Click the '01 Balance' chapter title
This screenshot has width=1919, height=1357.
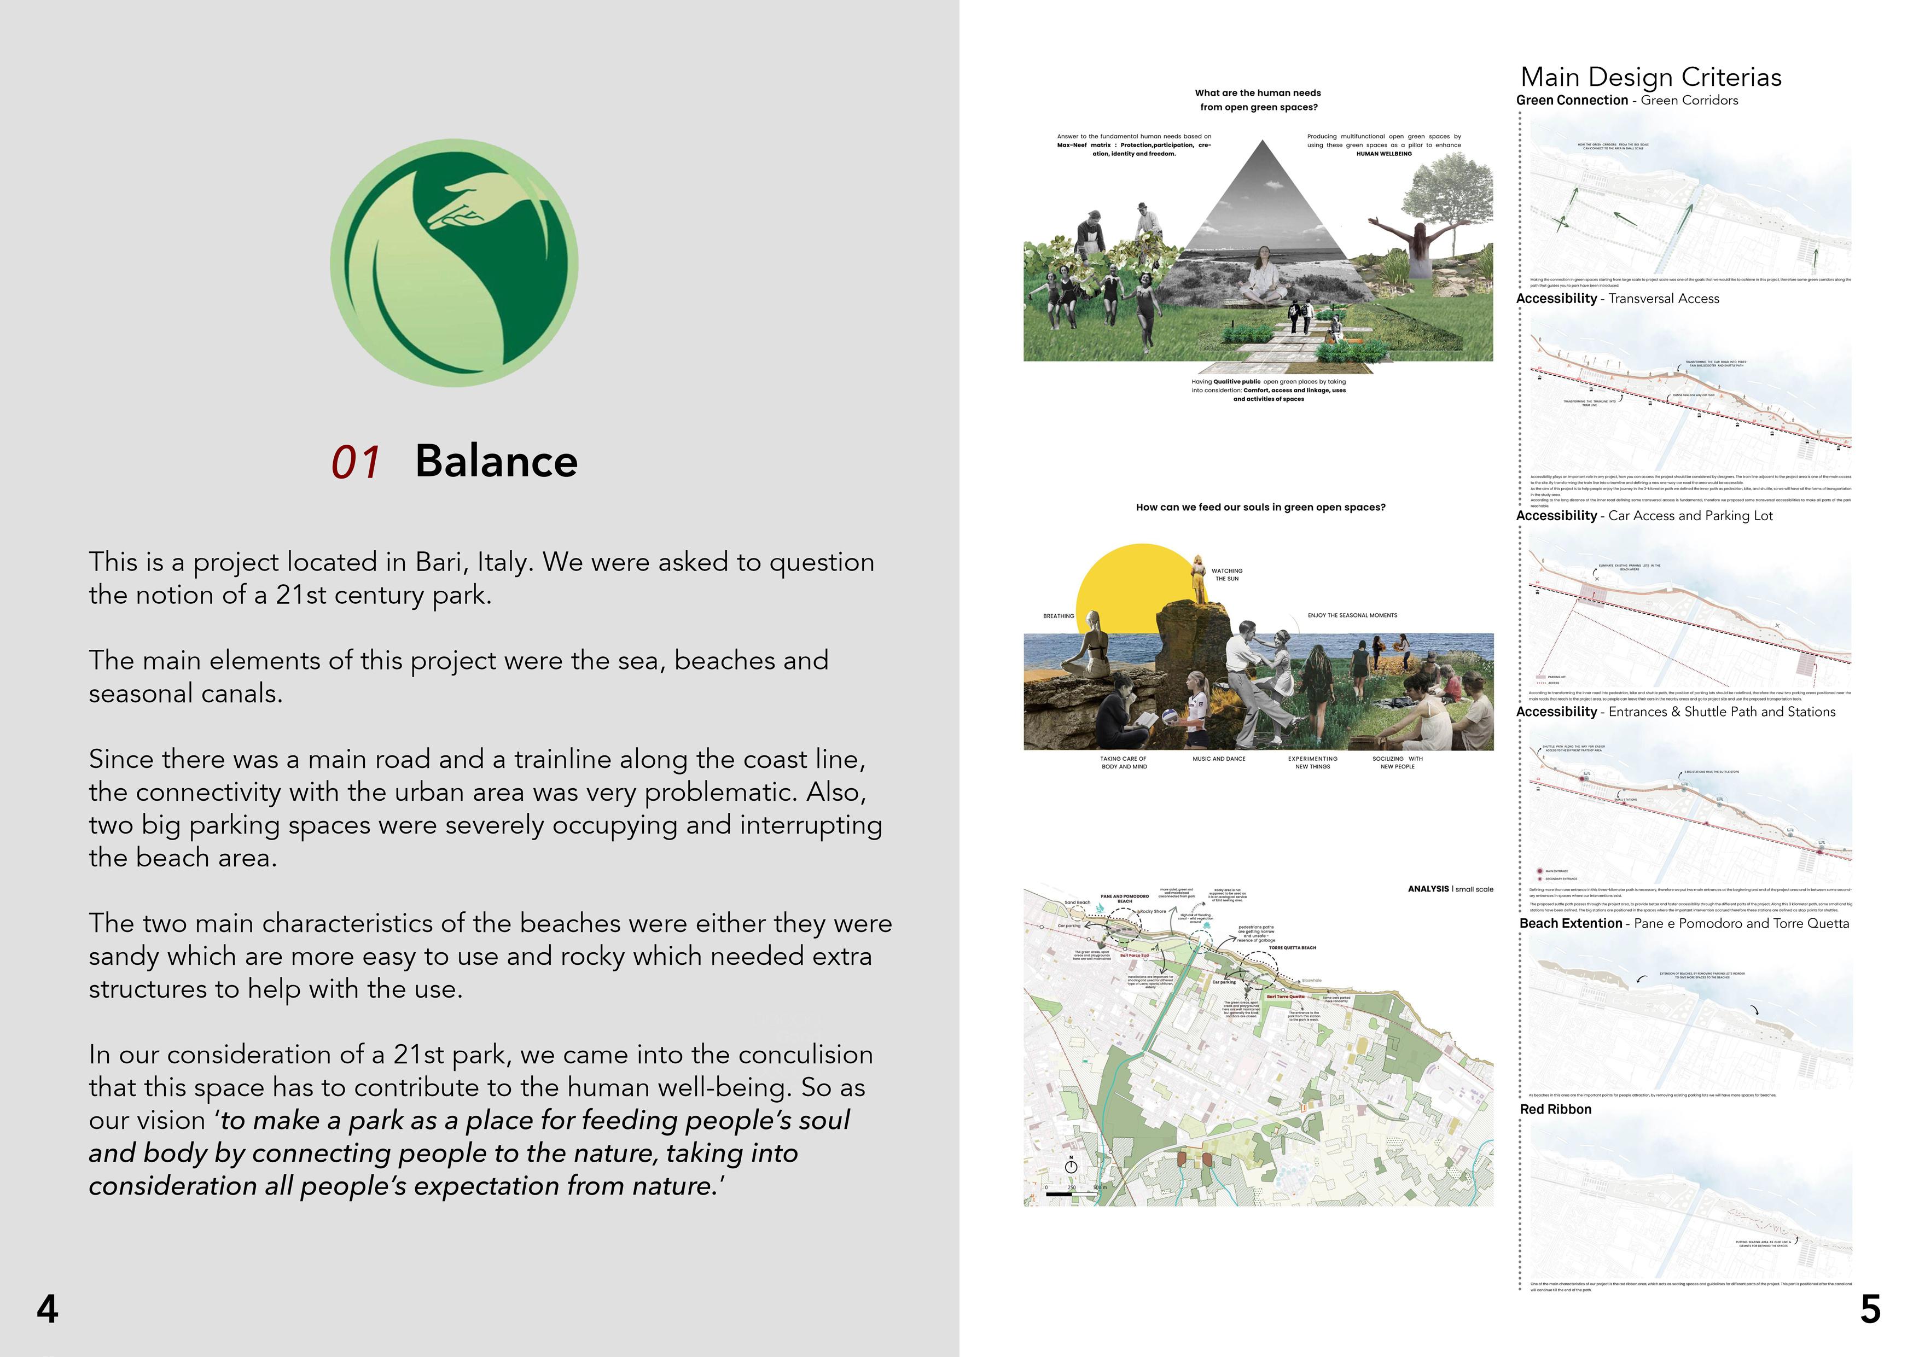[454, 461]
